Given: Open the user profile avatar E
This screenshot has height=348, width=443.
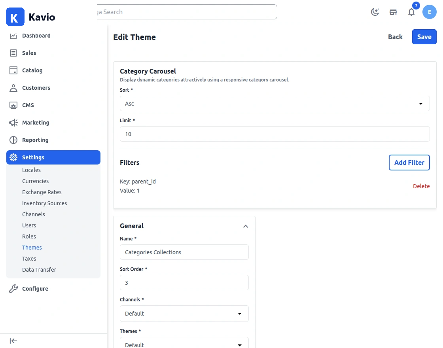Looking at the screenshot, I should point(429,12).
